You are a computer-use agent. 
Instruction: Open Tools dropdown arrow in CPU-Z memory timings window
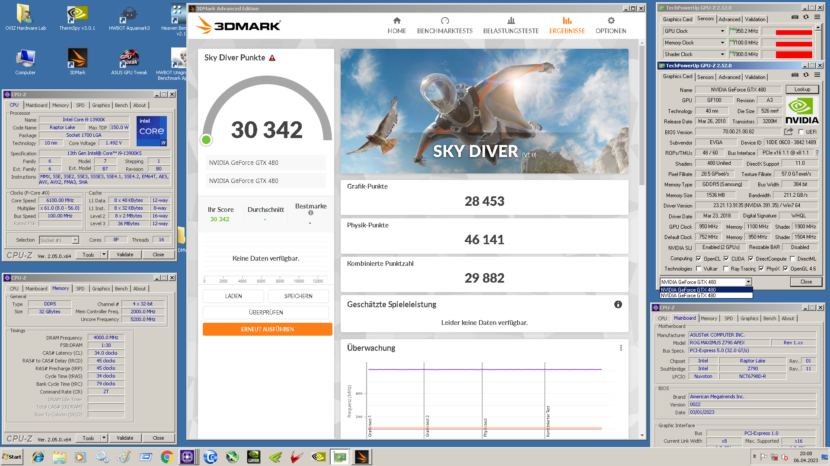[104, 438]
